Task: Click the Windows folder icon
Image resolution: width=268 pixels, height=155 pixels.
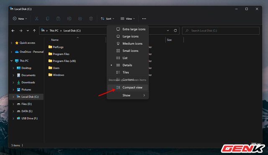Action: pyautogui.click(x=50, y=75)
